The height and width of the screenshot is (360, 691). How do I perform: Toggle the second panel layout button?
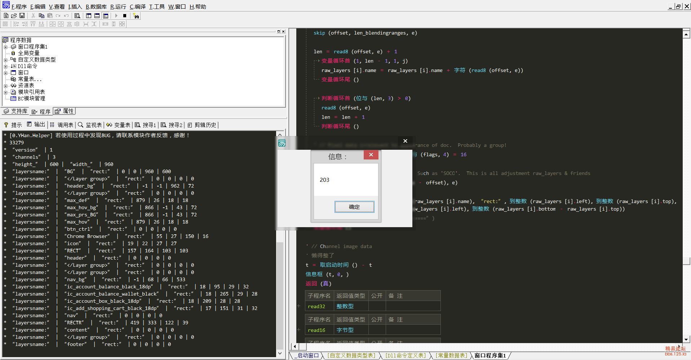97,16
